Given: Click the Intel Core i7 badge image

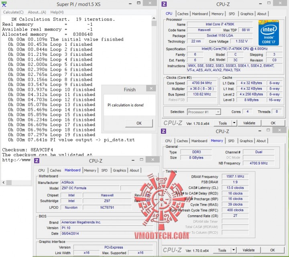Looking at the screenshot, I should pyautogui.click(x=269, y=33).
